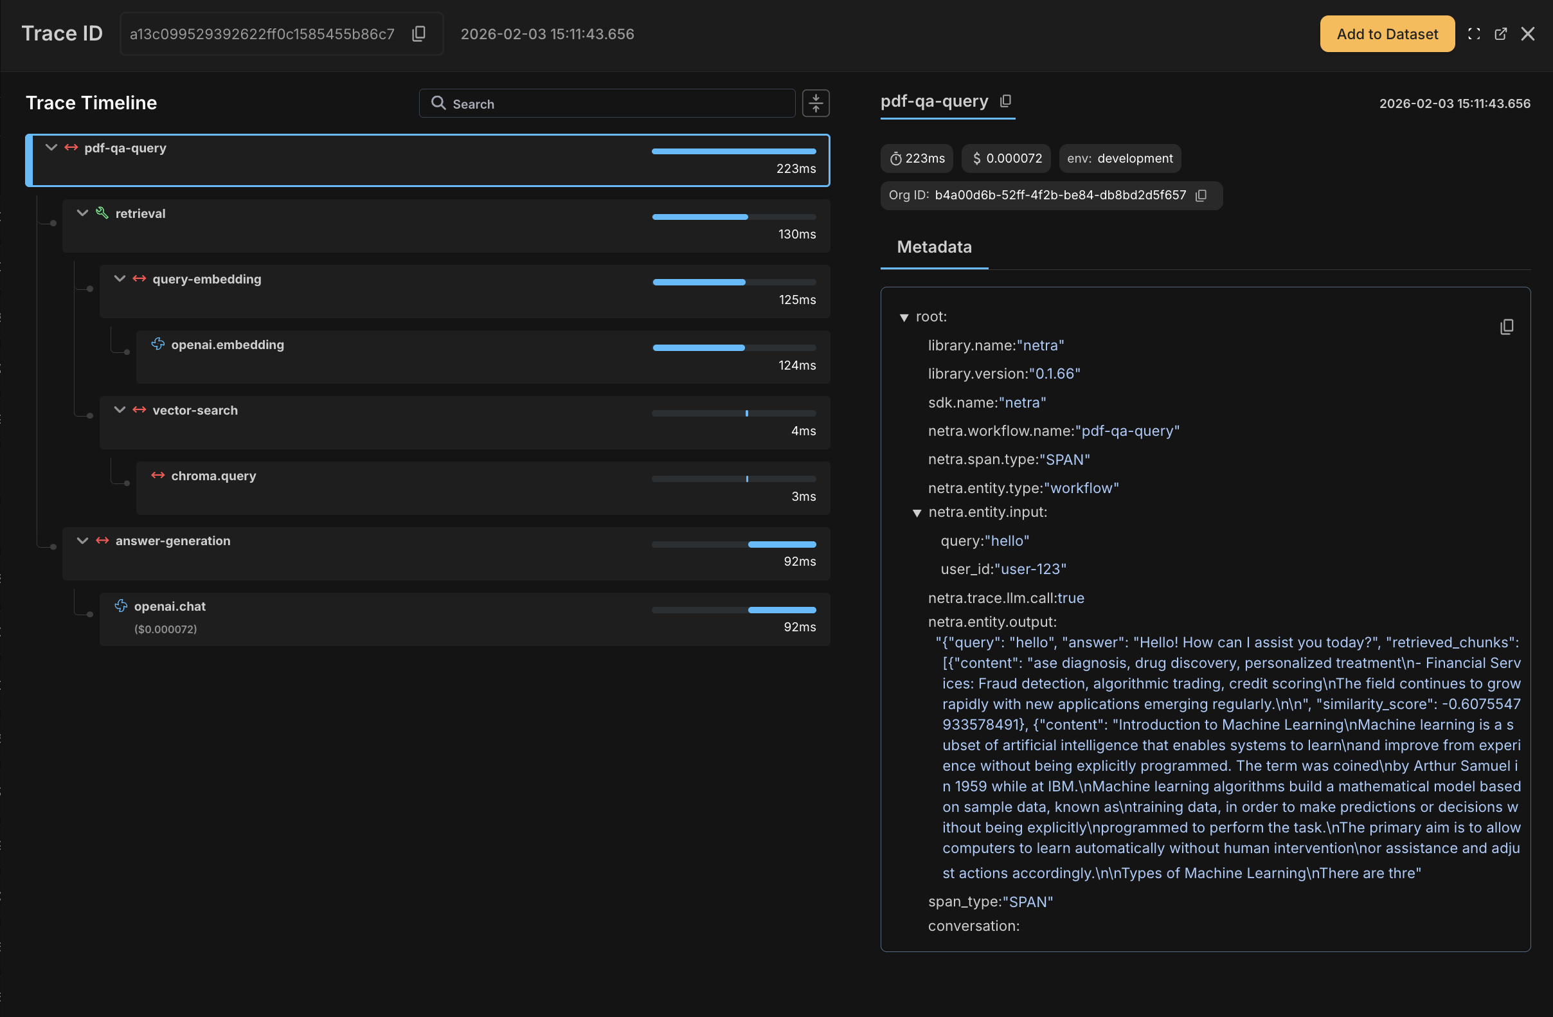
Task: Collapse the query-embedding span
Action: click(120, 279)
